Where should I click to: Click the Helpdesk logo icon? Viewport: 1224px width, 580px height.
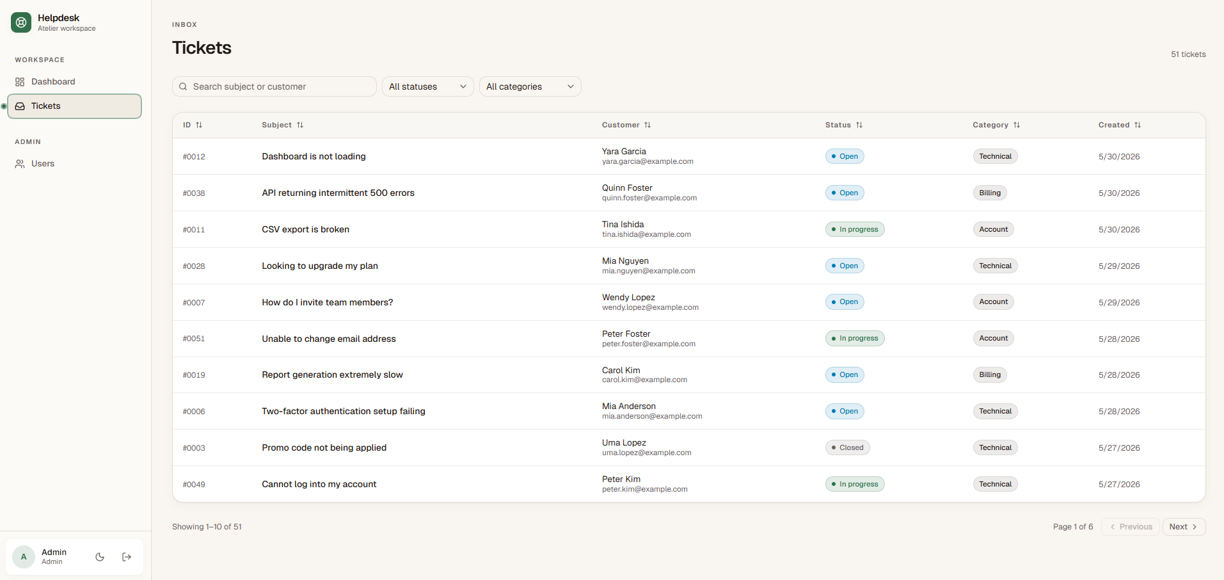pos(21,22)
